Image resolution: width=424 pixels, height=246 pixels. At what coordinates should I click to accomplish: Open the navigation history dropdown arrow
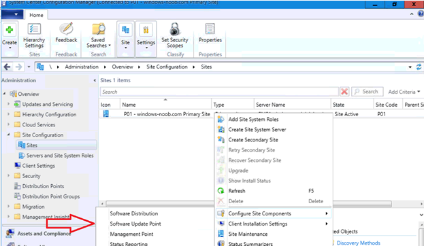tap(29, 67)
